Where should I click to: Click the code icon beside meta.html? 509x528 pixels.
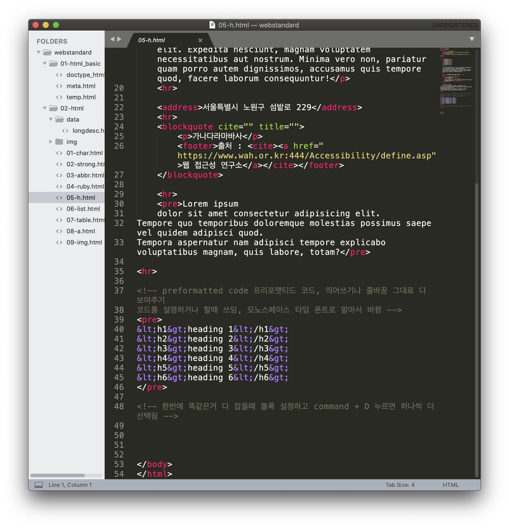(x=59, y=86)
